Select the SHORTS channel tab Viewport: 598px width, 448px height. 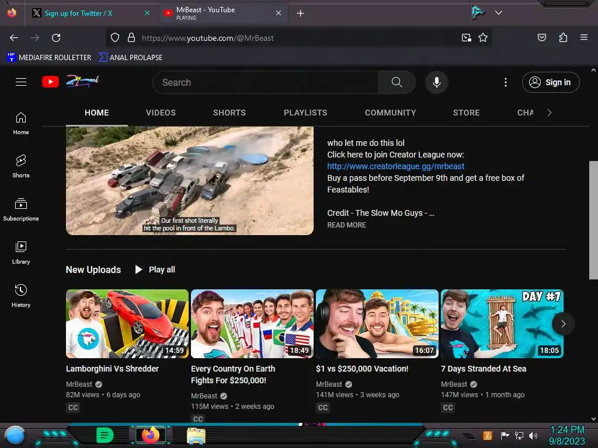click(x=229, y=113)
